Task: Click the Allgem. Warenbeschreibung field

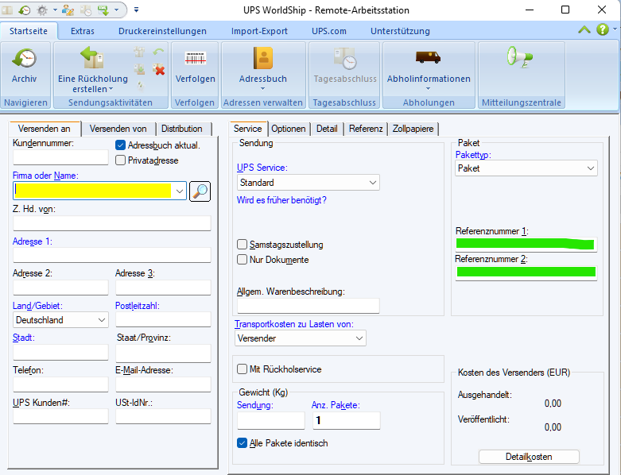Action: (x=309, y=306)
